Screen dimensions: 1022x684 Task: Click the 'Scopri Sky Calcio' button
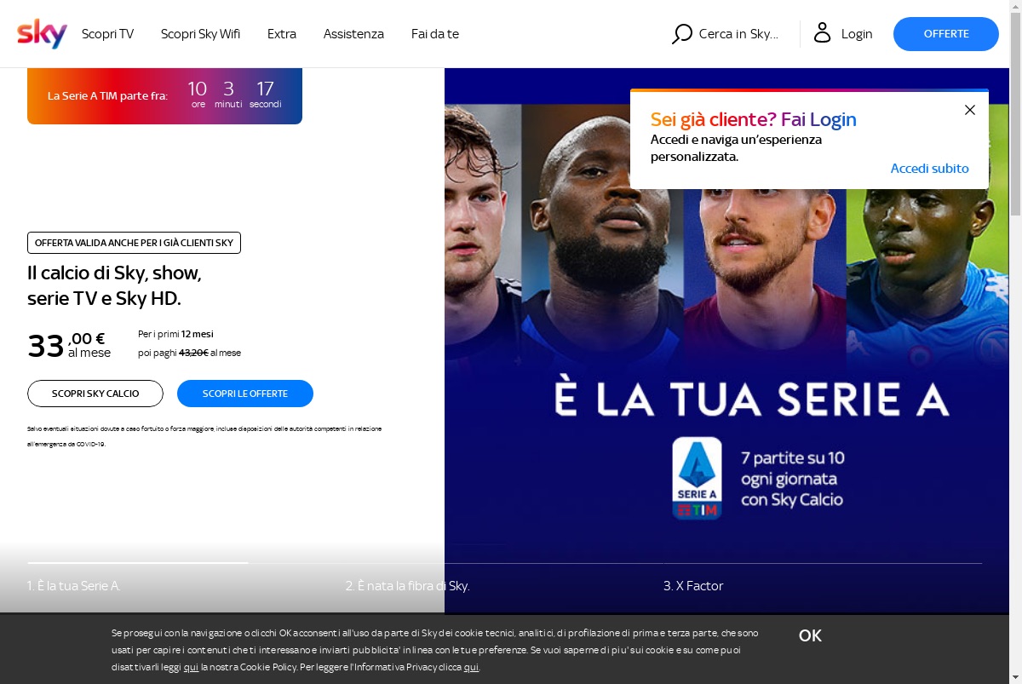[95, 394]
